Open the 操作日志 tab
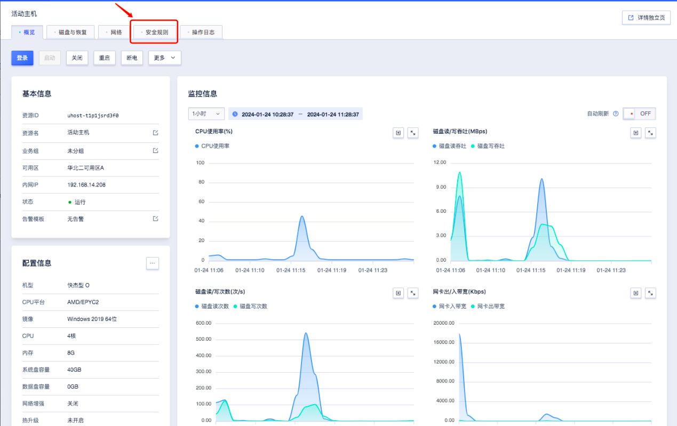This screenshot has height=426, width=677. point(201,32)
